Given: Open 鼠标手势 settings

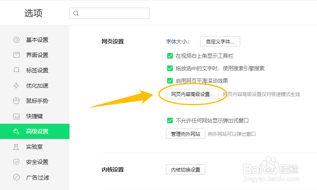Looking at the screenshot, I should tap(35, 101).
